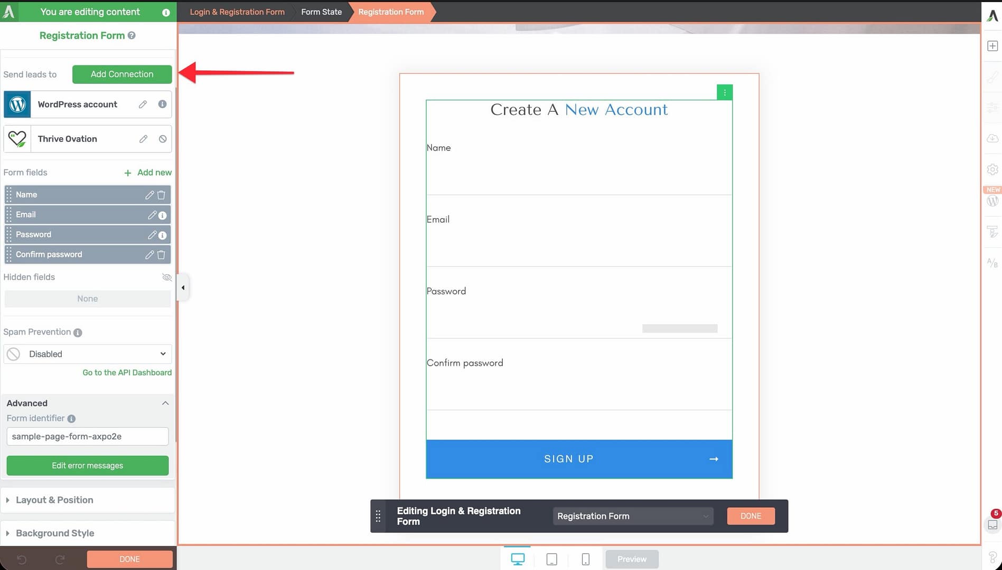Click the Add Connection button

pos(122,74)
